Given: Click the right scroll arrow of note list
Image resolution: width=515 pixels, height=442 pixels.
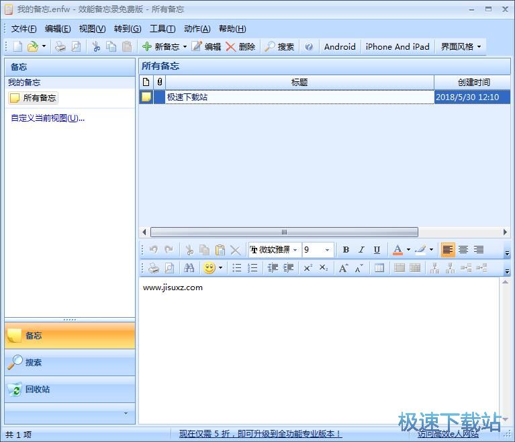Looking at the screenshot, I should (505, 232).
